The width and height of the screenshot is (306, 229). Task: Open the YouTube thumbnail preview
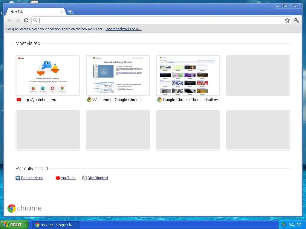tap(48, 75)
